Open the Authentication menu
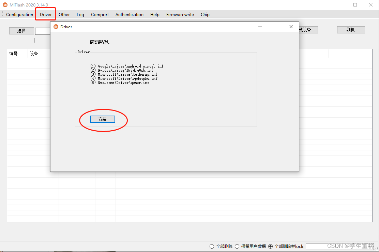 coord(129,15)
